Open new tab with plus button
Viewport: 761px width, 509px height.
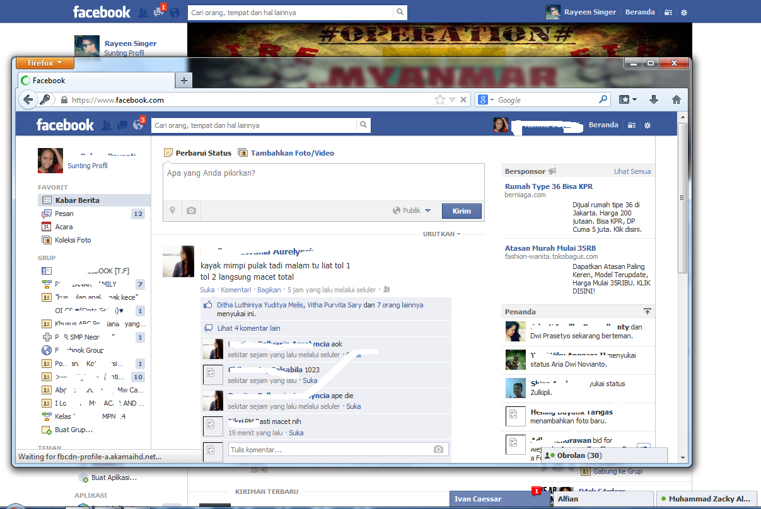click(x=183, y=81)
